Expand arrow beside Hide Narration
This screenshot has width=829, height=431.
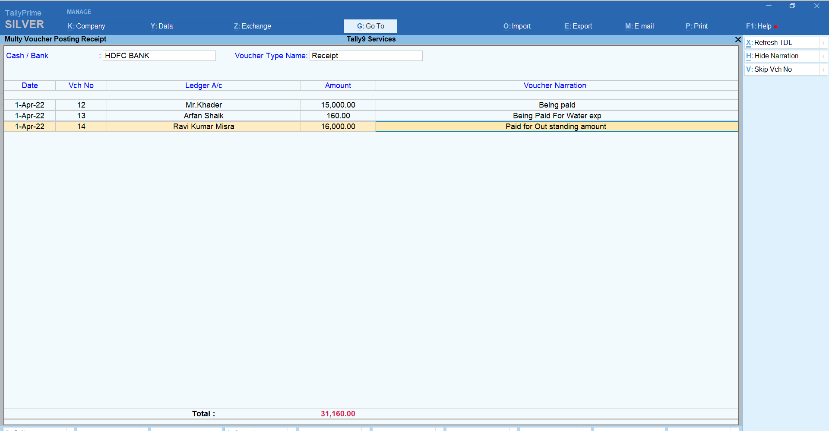pyautogui.click(x=823, y=56)
